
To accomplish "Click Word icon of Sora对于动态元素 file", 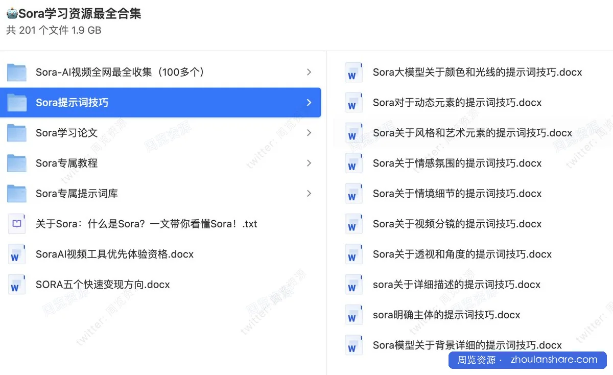I will click(353, 103).
